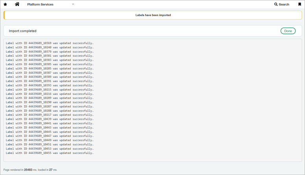Select log line for label 44439689_10445

coord(50,132)
